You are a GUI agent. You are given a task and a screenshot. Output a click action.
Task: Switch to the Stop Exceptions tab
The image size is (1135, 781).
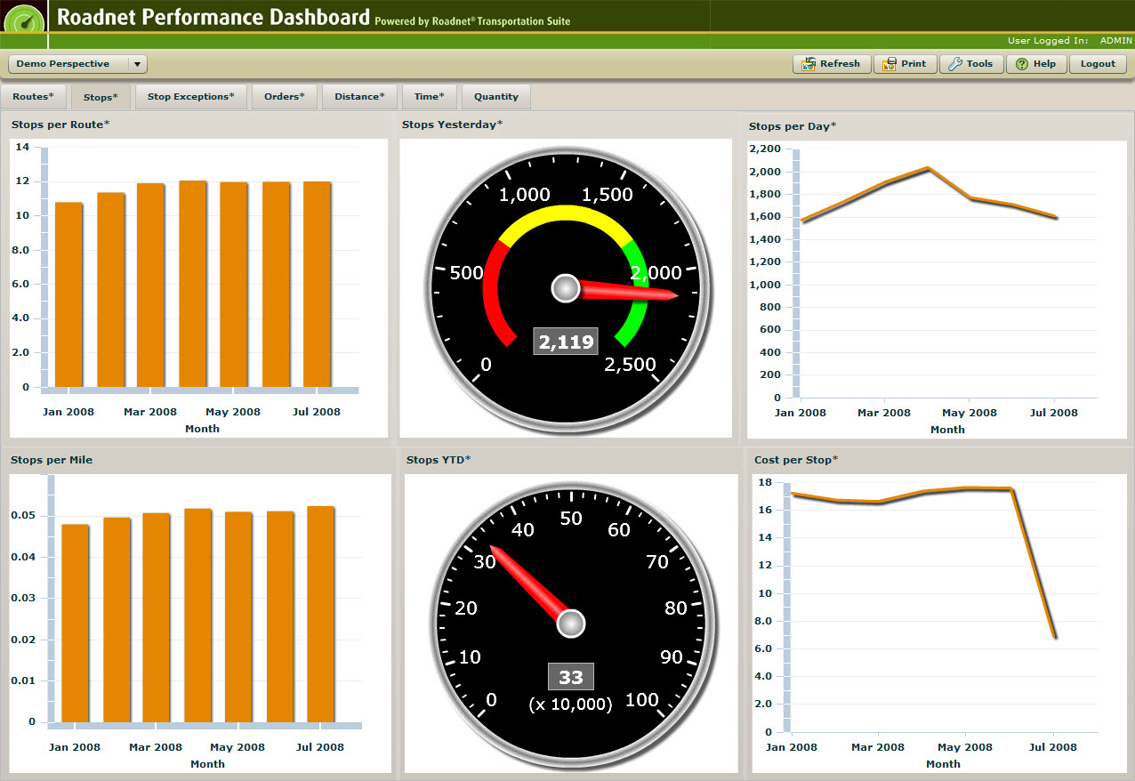point(191,96)
